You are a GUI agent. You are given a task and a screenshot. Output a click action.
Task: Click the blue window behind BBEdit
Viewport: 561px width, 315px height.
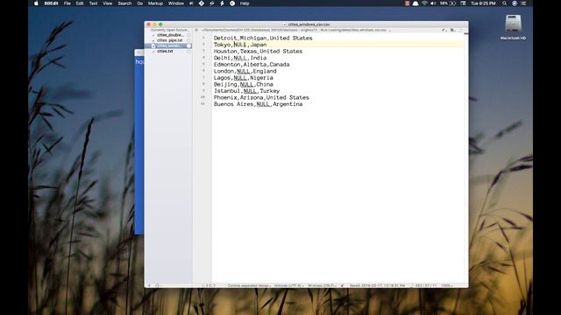[139, 143]
